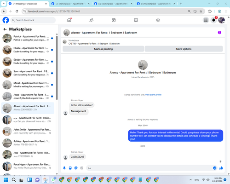Open the account profile picture menu
The height and width of the screenshot is (184, 230).
(222, 20)
